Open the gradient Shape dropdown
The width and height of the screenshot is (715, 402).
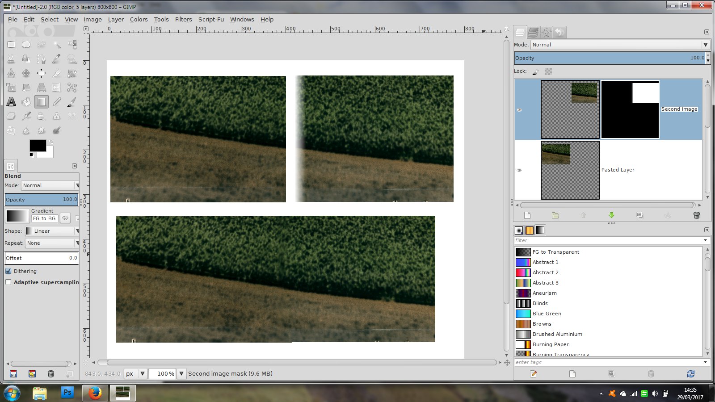pyautogui.click(x=51, y=231)
